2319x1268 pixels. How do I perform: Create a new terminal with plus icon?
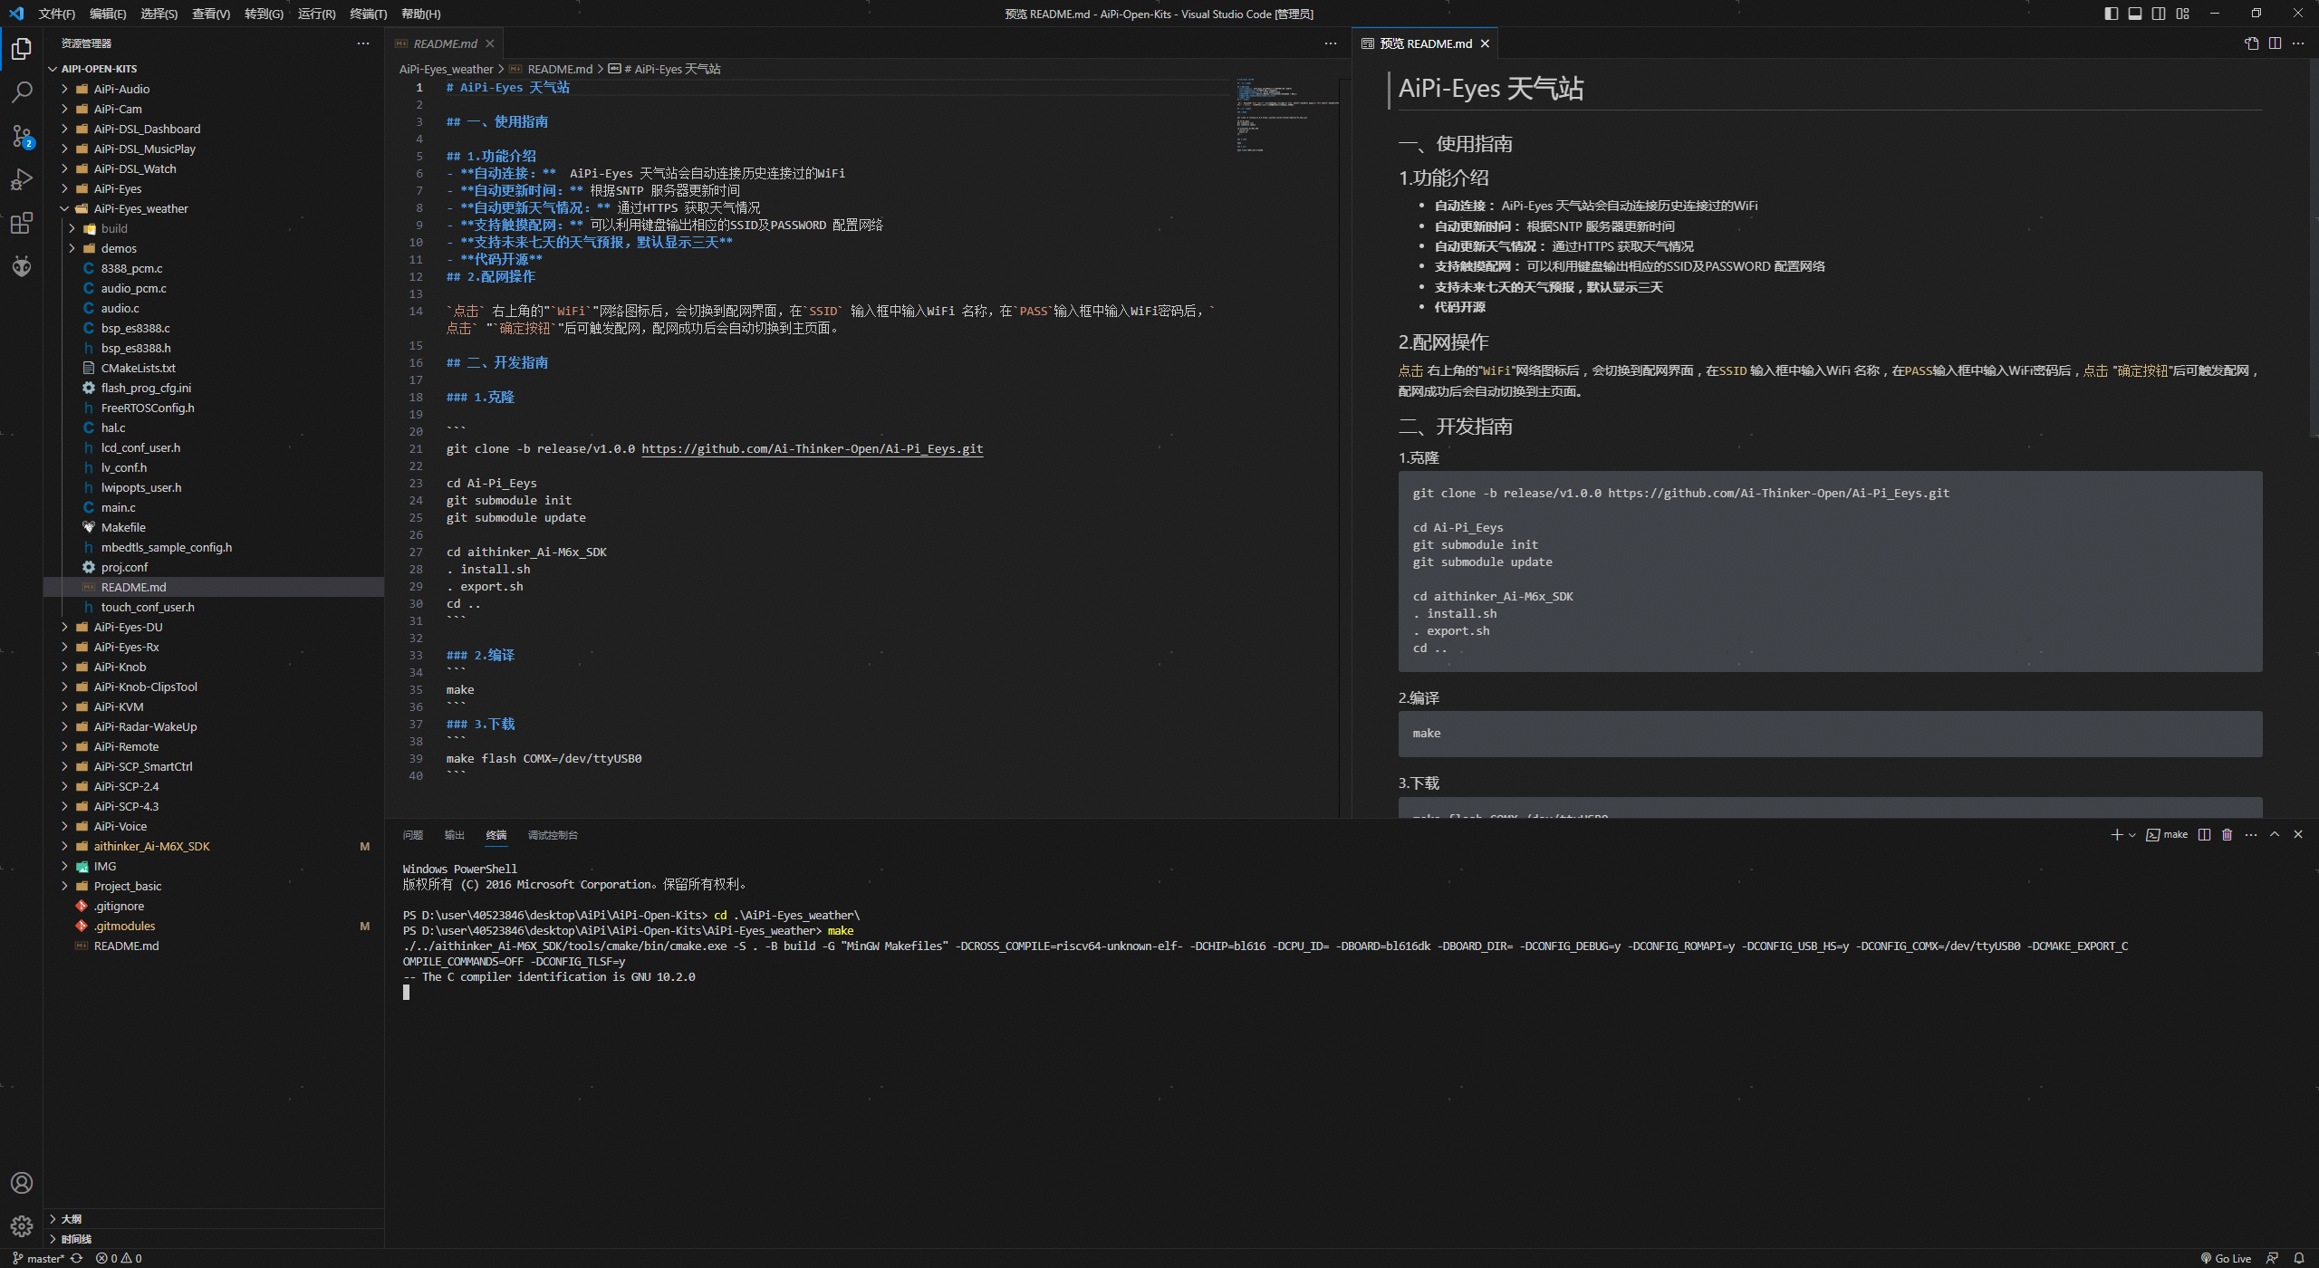(x=2116, y=834)
